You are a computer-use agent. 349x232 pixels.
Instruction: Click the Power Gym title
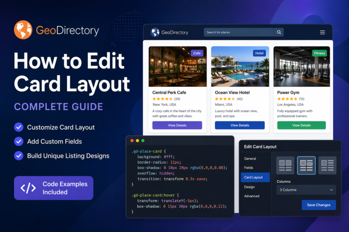tap(288, 92)
